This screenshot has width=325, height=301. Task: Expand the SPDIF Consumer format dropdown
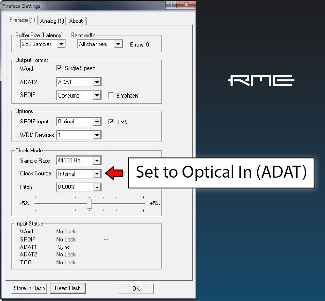pos(97,96)
